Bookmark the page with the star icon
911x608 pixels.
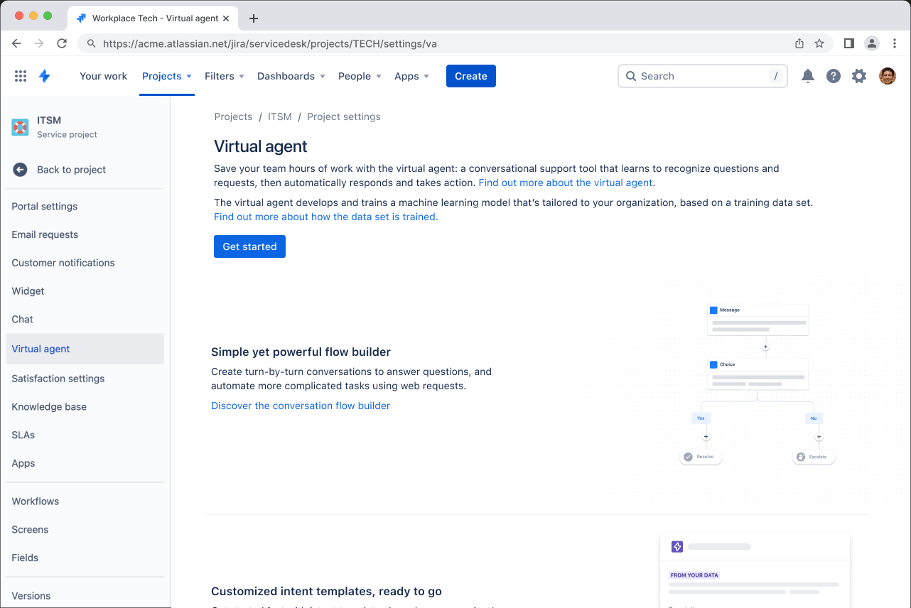click(x=821, y=43)
